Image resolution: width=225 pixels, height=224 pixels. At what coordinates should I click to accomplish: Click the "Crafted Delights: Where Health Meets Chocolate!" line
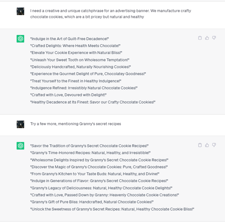75,46
